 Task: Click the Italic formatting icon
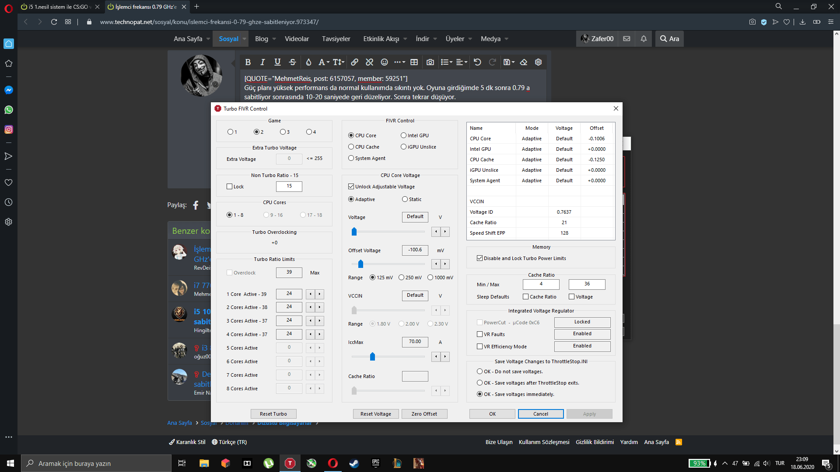(x=262, y=62)
